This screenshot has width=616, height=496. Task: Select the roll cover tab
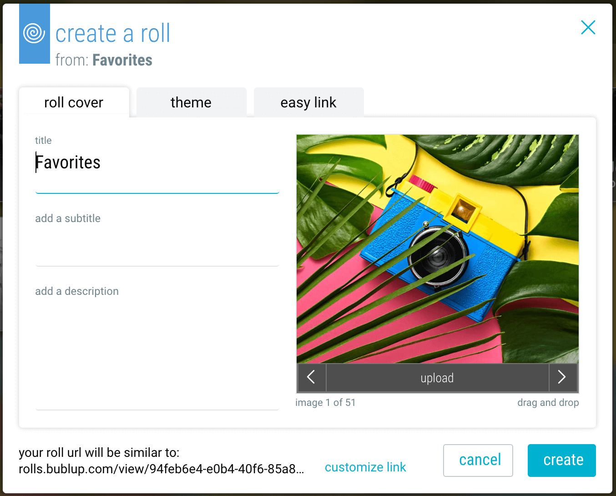(x=73, y=102)
